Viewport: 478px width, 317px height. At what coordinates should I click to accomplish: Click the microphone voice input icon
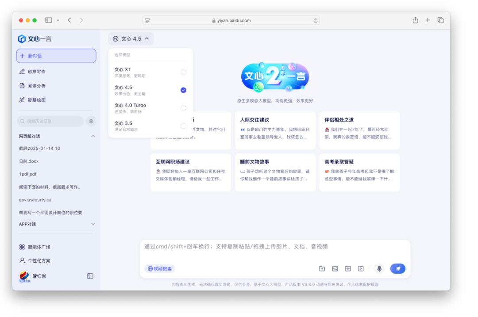[x=379, y=268]
